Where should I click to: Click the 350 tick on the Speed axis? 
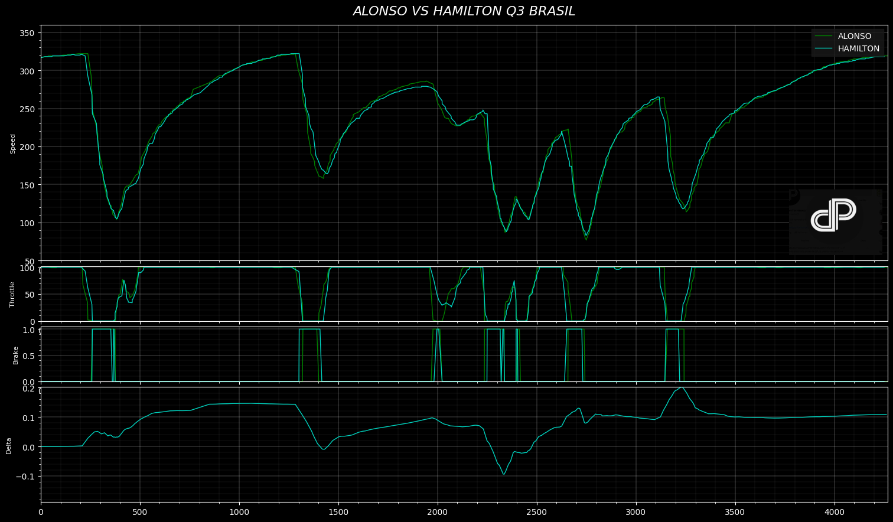(x=28, y=33)
